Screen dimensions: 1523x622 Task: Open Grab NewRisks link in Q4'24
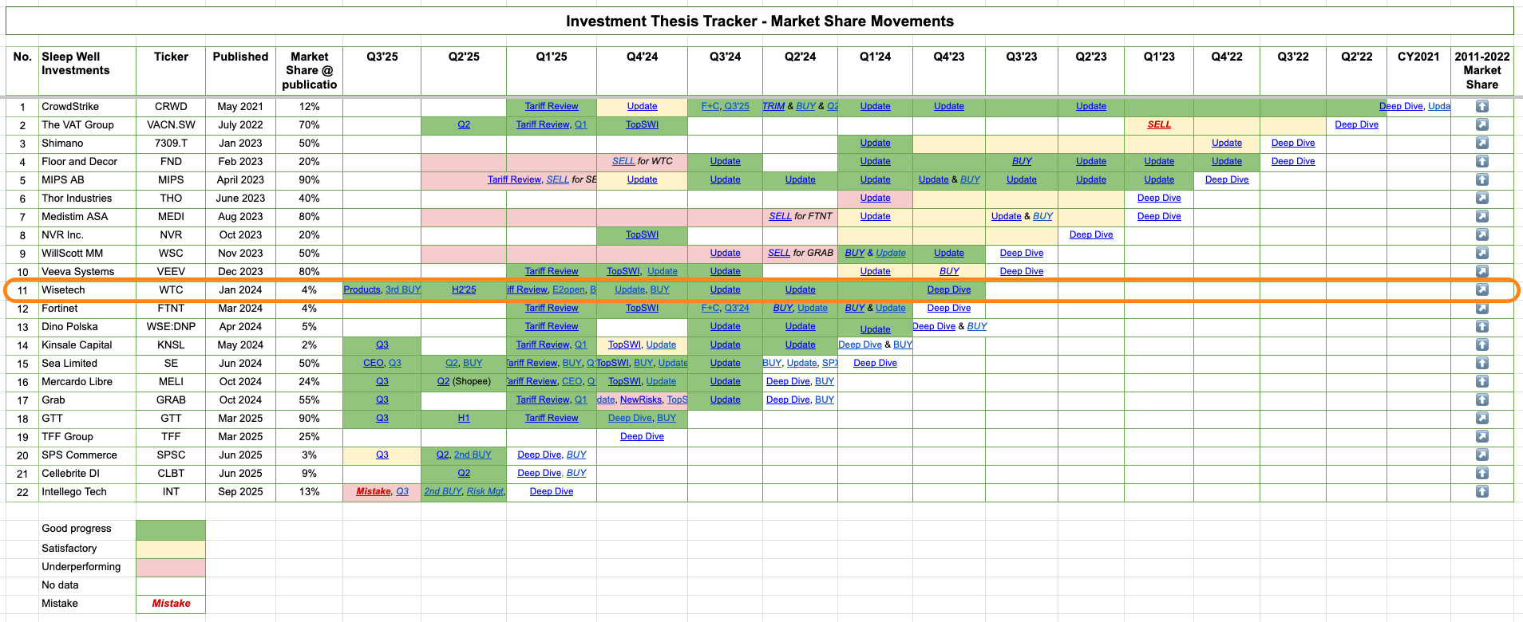tap(641, 400)
